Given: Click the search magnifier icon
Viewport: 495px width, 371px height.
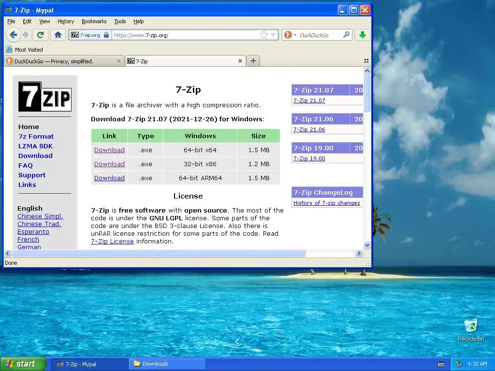Looking at the screenshot, I should [x=346, y=35].
